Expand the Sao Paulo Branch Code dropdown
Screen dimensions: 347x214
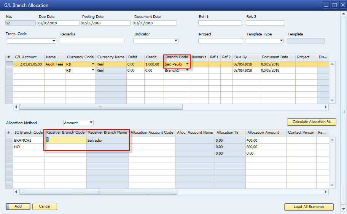187,64
